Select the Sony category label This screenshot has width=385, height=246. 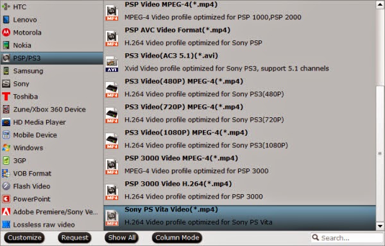pos(21,84)
